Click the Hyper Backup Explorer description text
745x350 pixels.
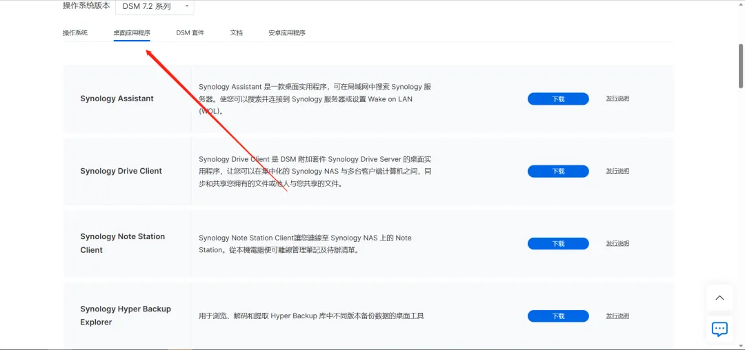(x=311, y=316)
